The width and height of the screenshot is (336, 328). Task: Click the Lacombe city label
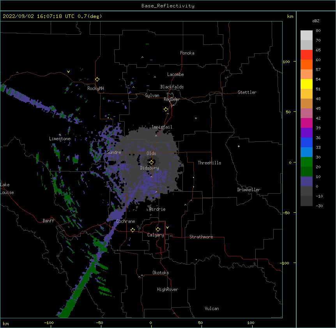(x=175, y=74)
